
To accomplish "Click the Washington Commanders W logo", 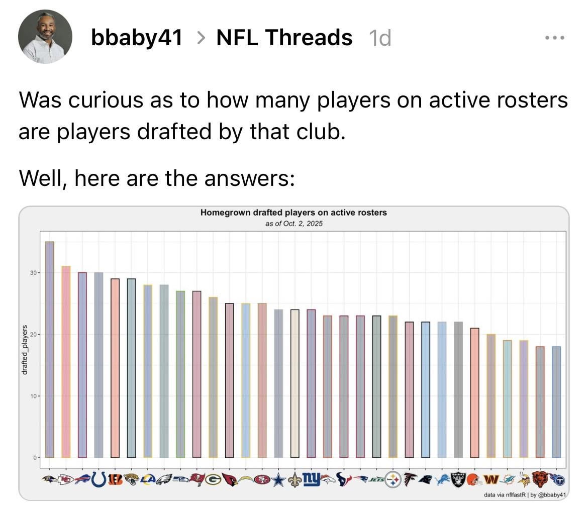I will [491, 479].
